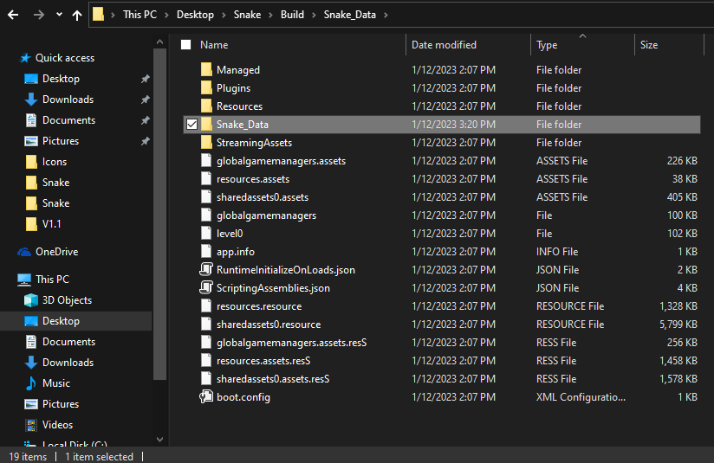Navigate to Snake breadcrumb

pyautogui.click(x=247, y=15)
